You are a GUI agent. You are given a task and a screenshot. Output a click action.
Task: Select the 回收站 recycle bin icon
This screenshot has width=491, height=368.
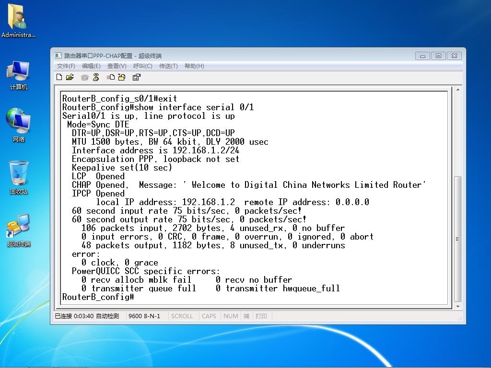click(x=19, y=177)
